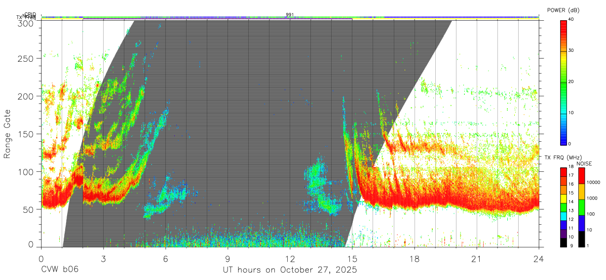Image resolution: width=606 pixels, height=280 pixels.
Task: Click the '991' CPID value above the plot
Action: tap(290, 14)
